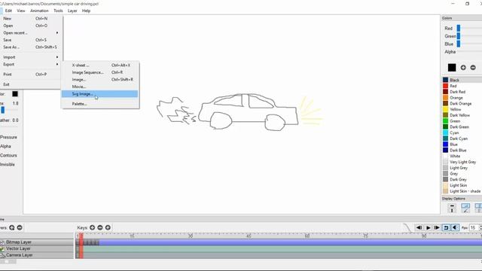The height and width of the screenshot is (271, 482).
Task: Export the Palette
Action: coord(100,104)
